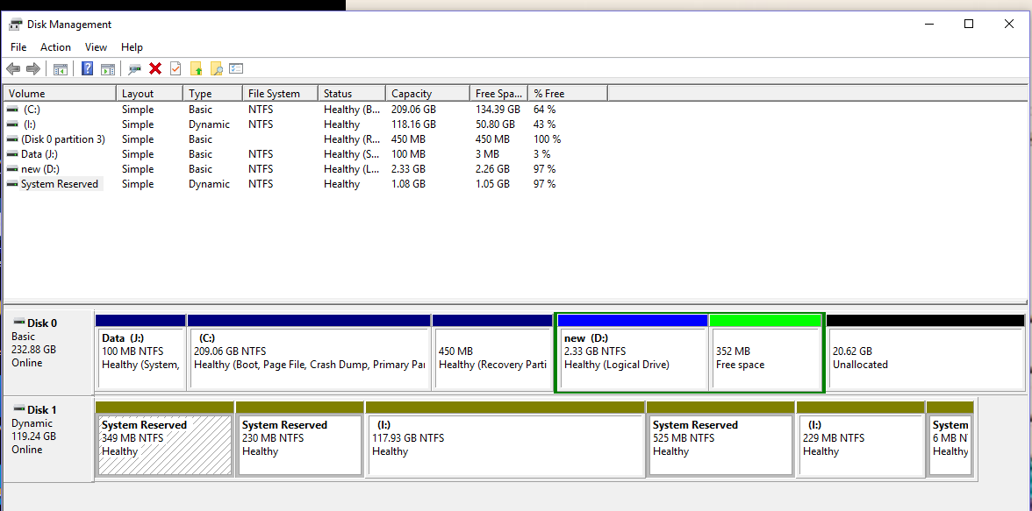Select the 20.62 GB Unallocated block
1032x511 pixels.
click(x=925, y=352)
